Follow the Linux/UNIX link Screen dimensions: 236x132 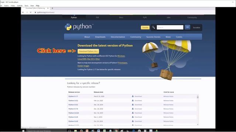point(82,59)
